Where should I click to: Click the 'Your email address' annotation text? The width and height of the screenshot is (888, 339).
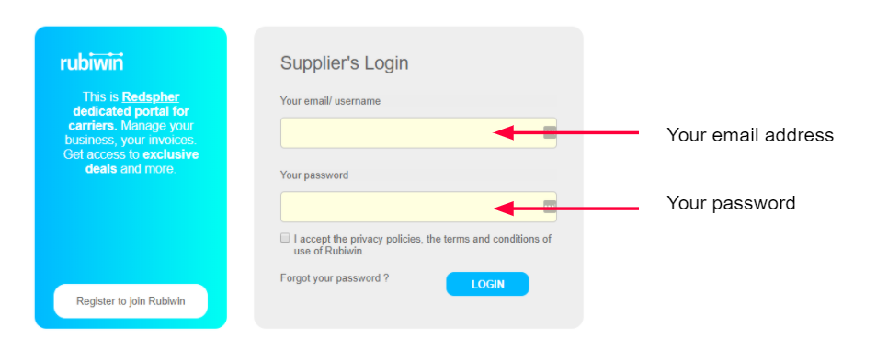click(750, 135)
